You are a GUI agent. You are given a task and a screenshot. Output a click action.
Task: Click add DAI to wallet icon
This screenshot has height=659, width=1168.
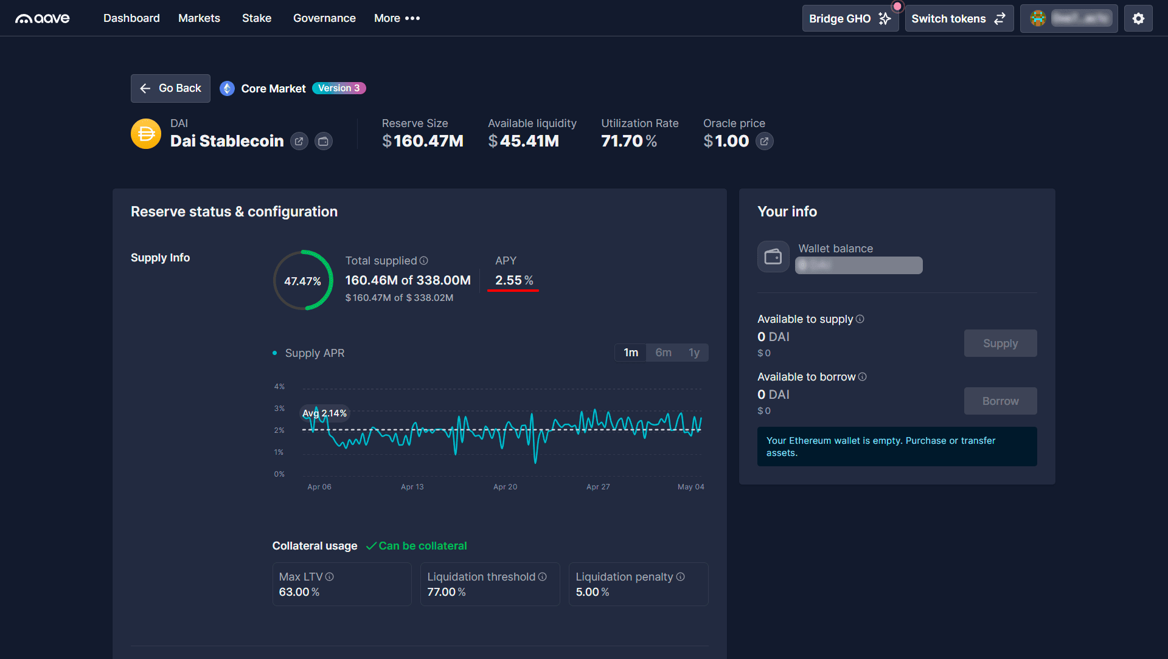(324, 142)
